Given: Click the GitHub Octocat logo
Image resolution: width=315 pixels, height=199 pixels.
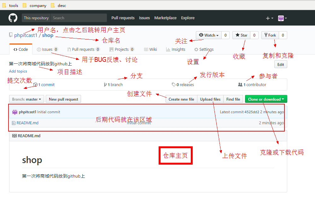Looking at the screenshot, I should tap(13, 18).
